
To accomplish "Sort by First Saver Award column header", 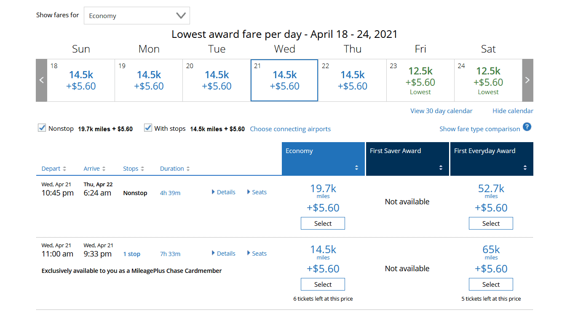I will (407, 159).
